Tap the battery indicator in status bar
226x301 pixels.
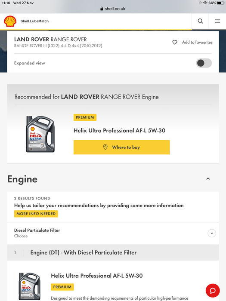pos(220,3)
